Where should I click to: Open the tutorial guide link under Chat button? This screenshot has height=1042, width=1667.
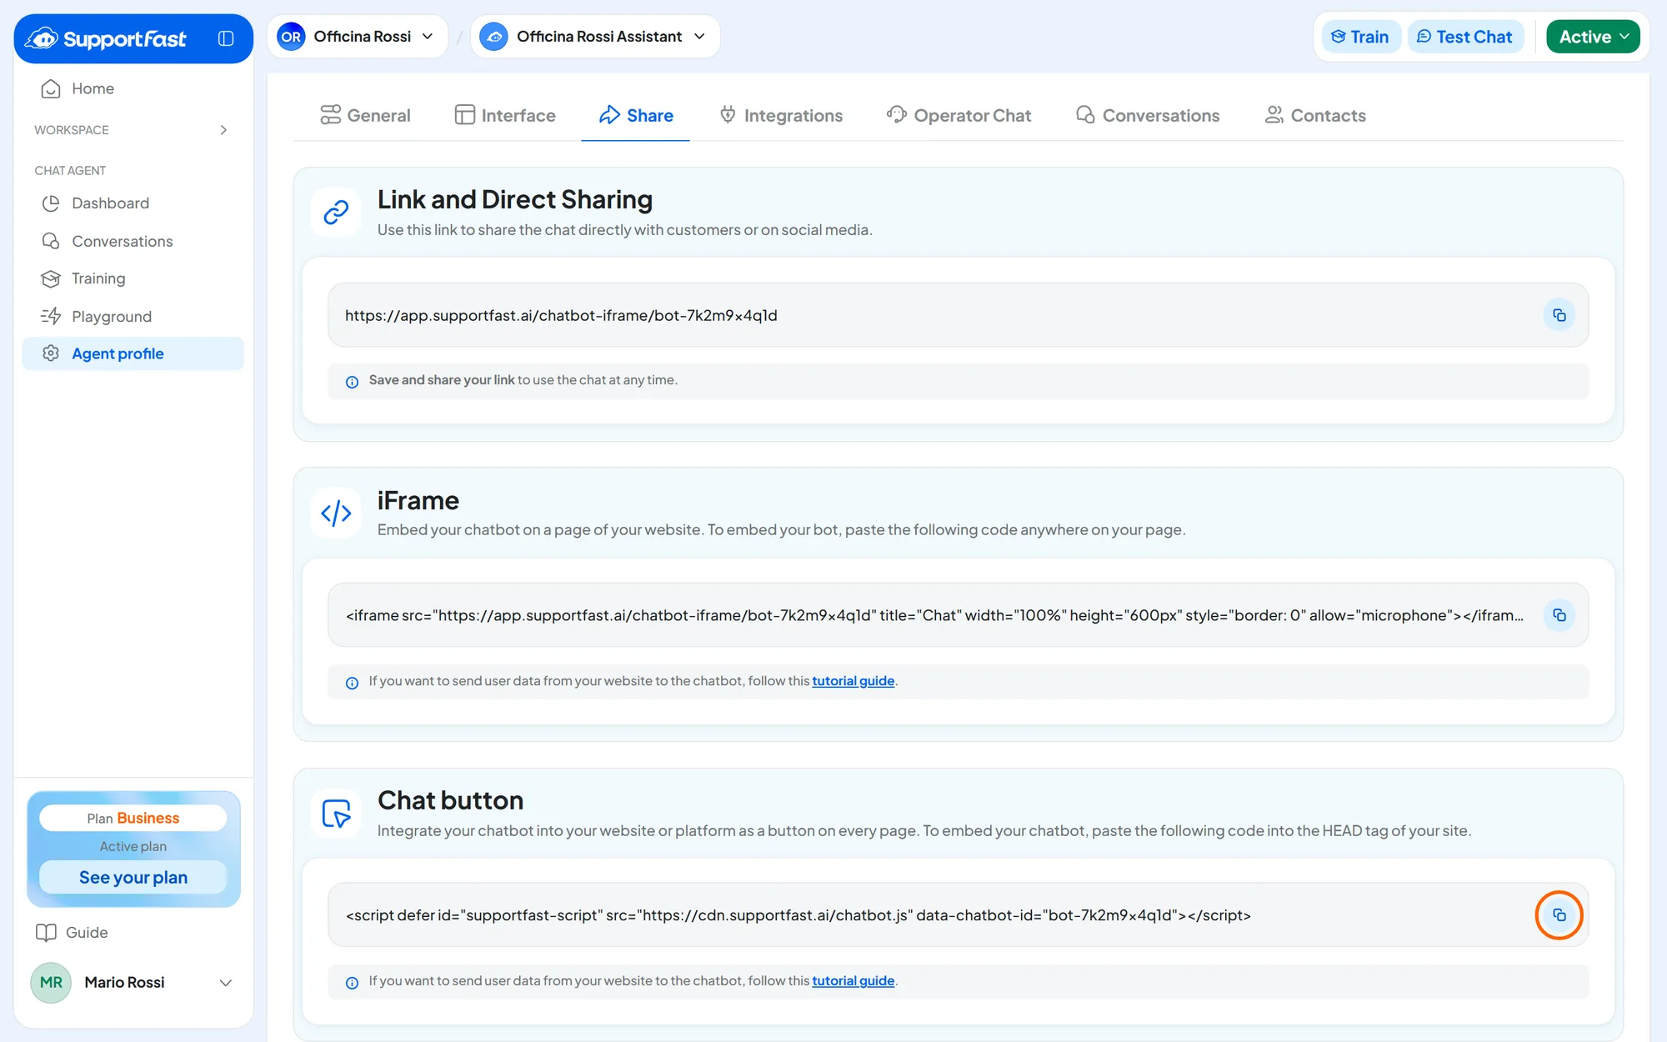click(853, 981)
